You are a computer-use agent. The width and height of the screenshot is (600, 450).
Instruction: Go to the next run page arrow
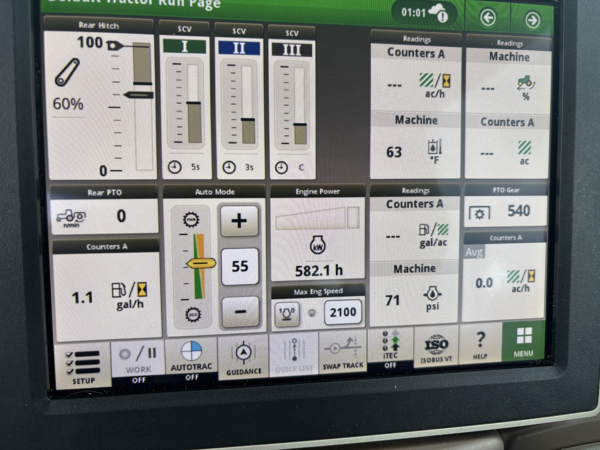532,20
